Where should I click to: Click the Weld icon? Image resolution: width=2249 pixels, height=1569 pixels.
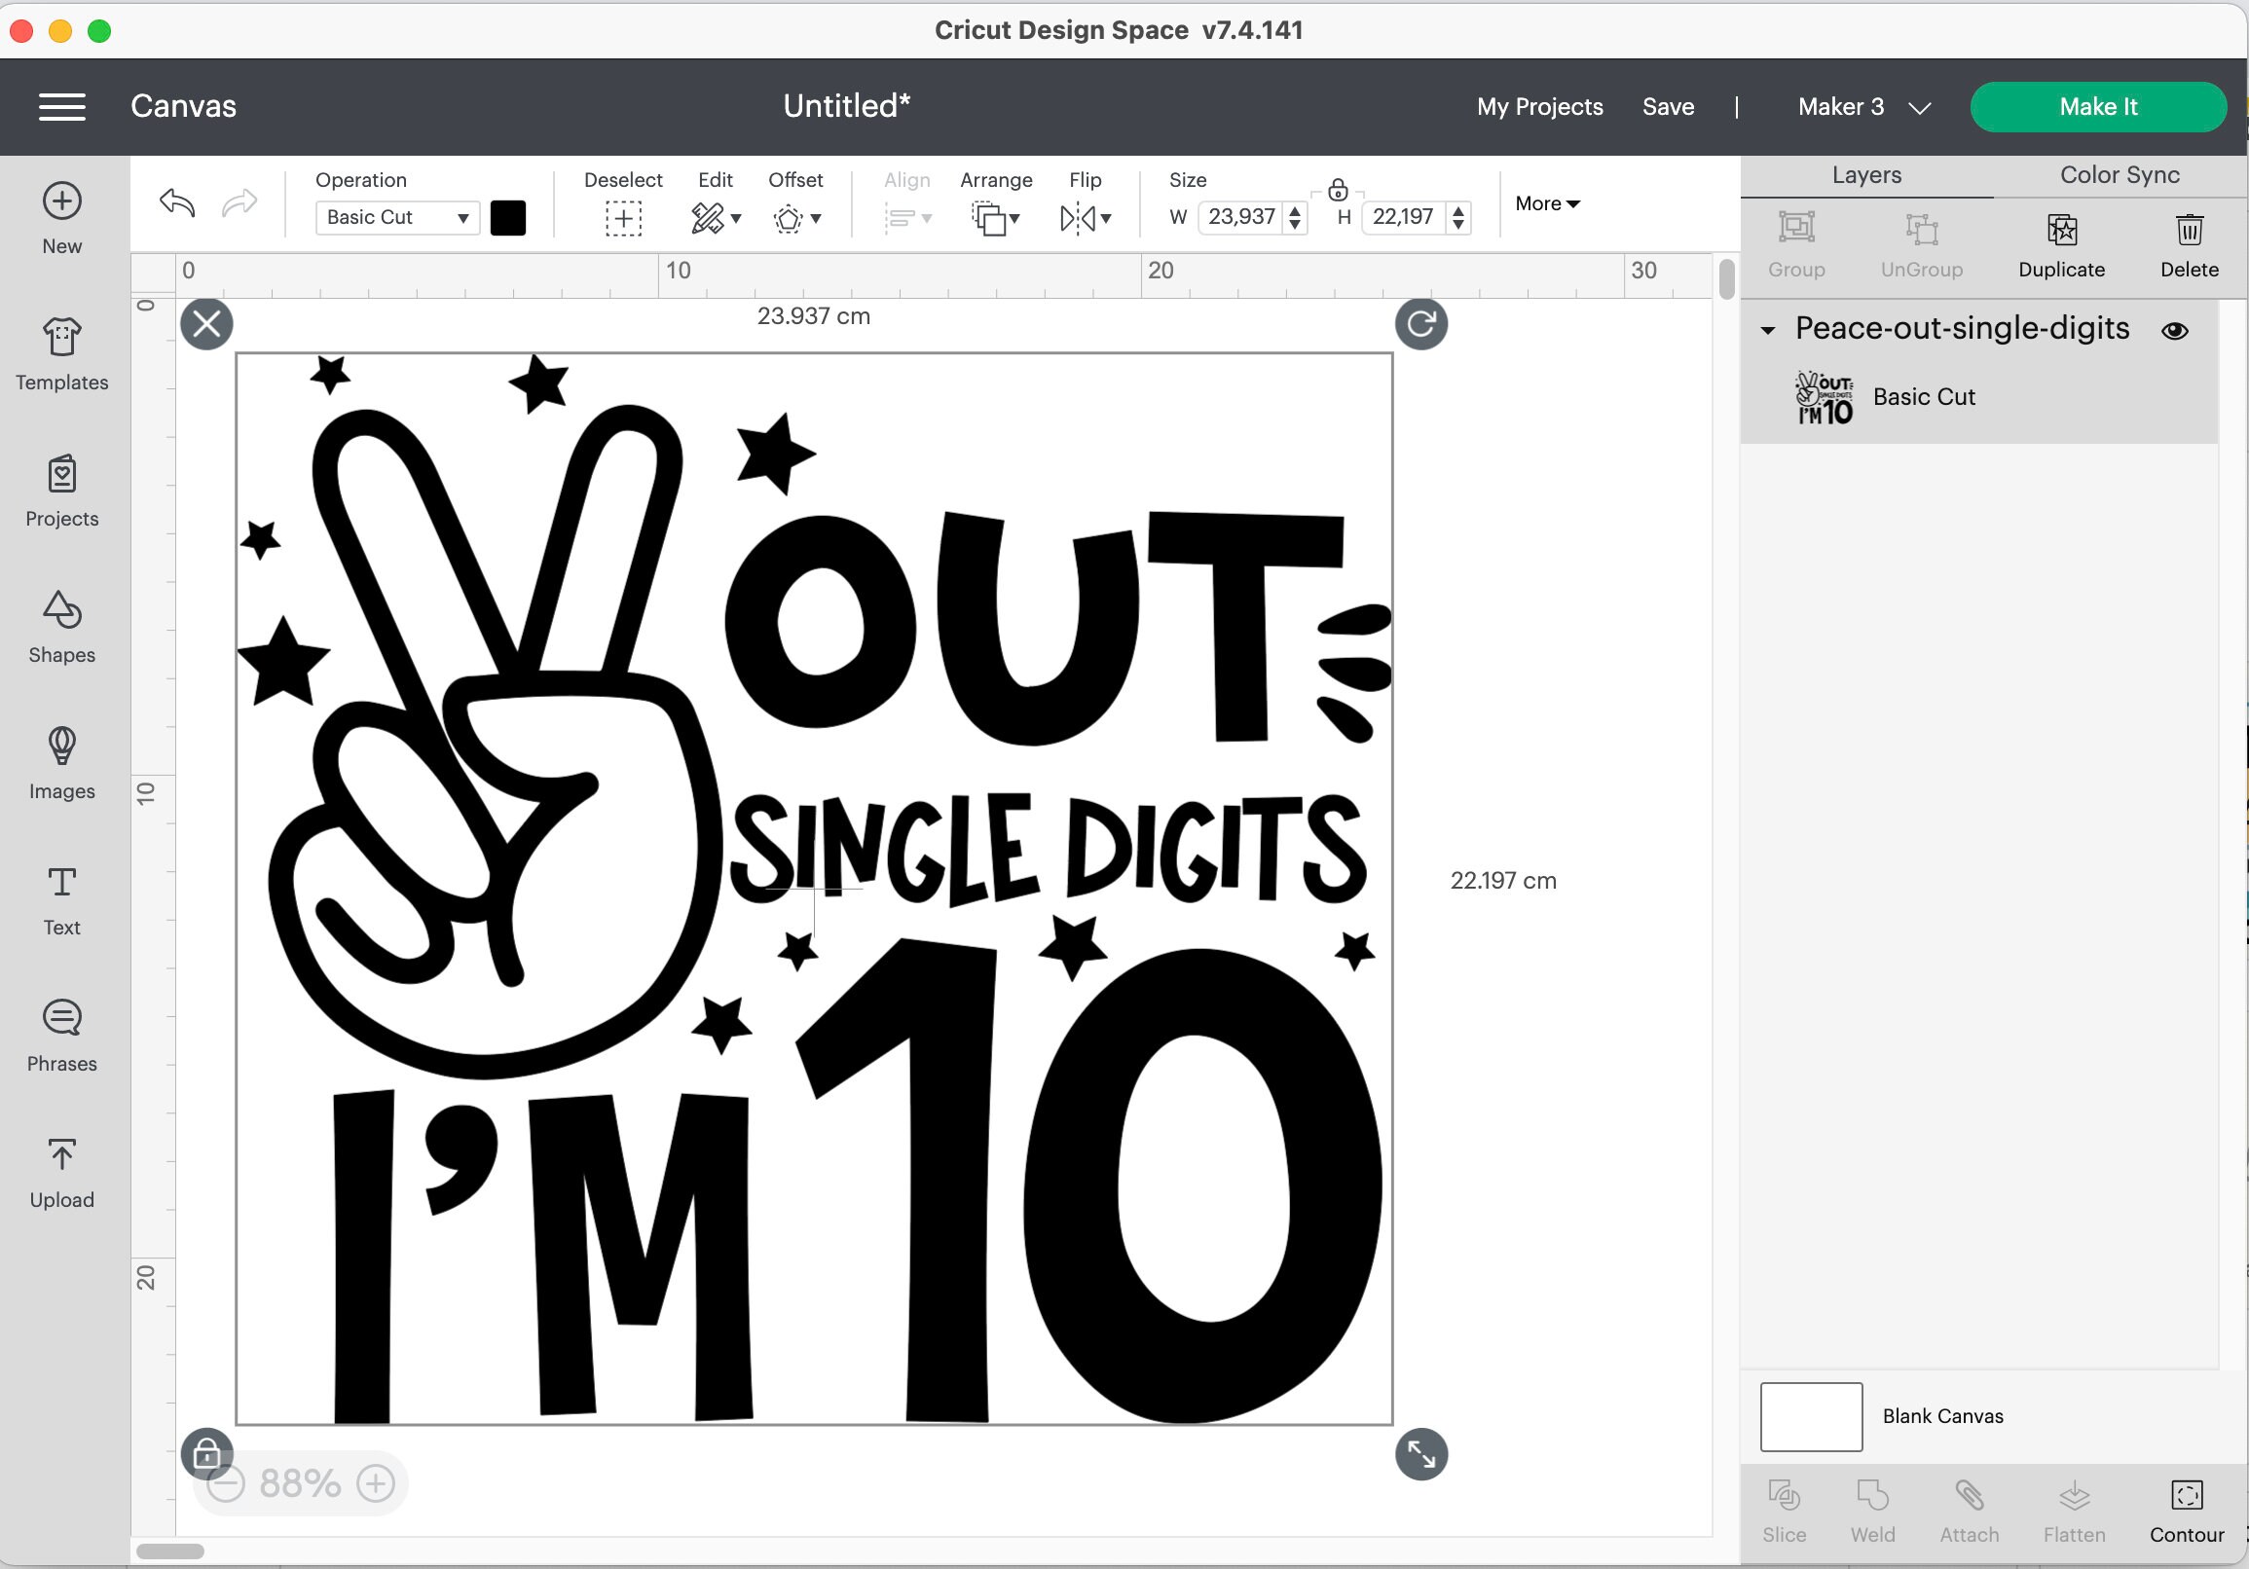(1872, 1509)
